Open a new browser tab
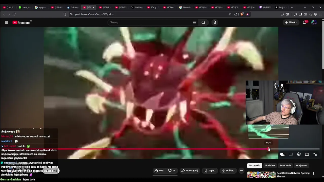 [292, 7]
